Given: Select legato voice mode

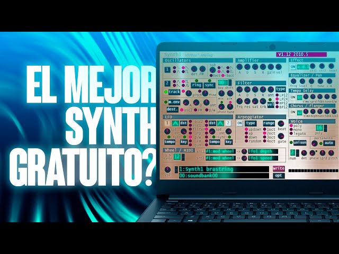Looking at the screenshot, I should click(291, 133).
